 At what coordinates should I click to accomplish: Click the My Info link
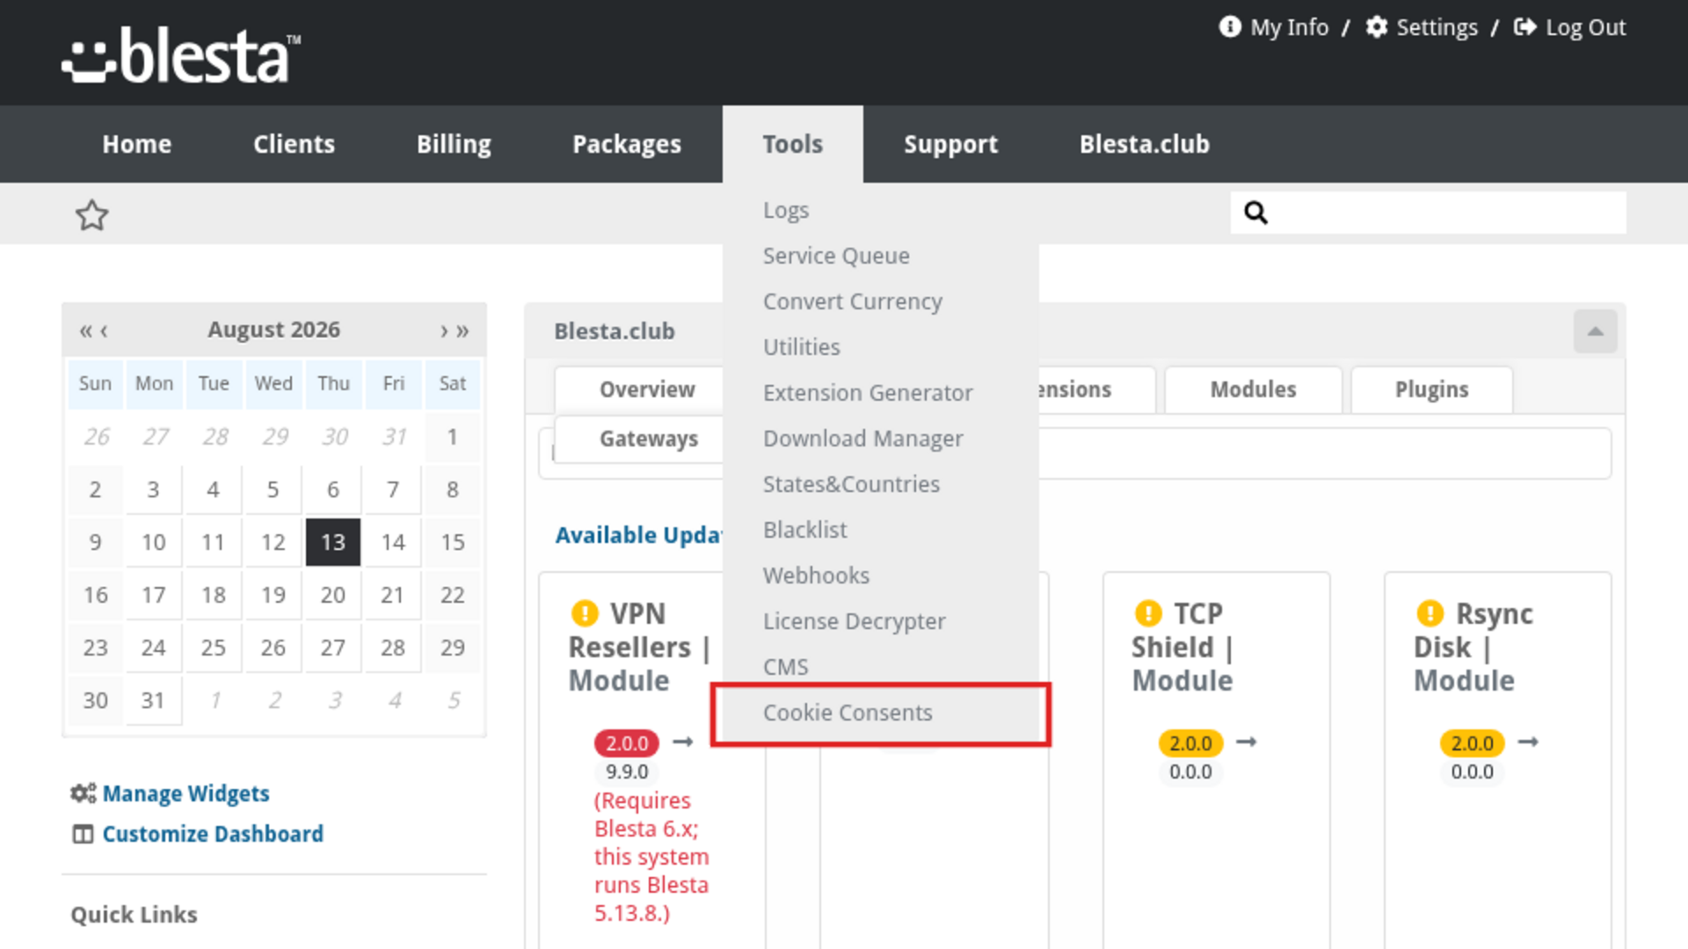click(1289, 27)
